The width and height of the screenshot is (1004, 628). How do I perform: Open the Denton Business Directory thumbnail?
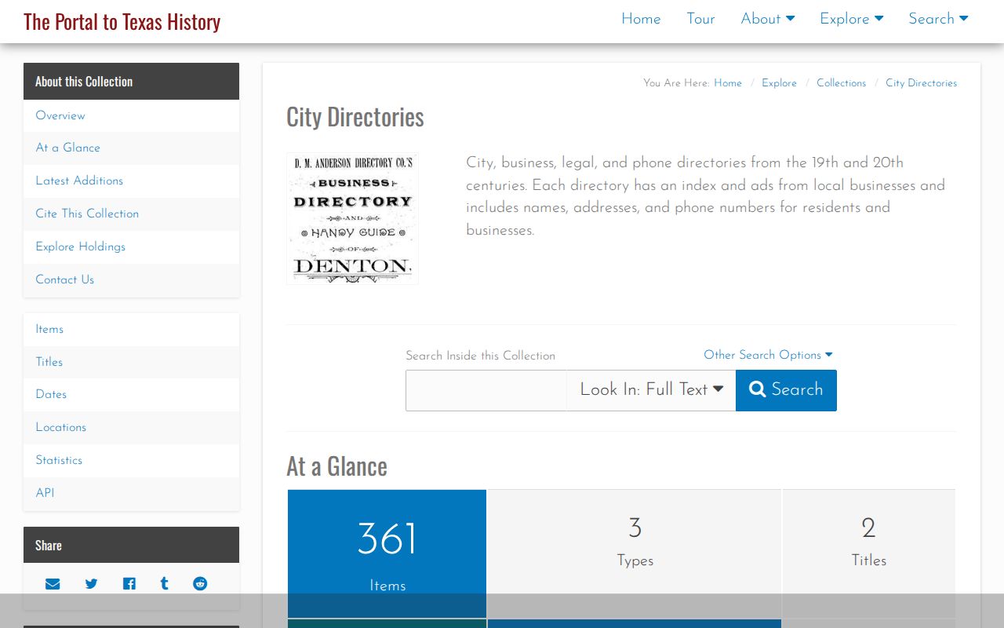(x=352, y=218)
